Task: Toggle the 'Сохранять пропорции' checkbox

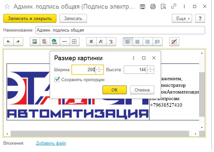Action: [57, 79]
